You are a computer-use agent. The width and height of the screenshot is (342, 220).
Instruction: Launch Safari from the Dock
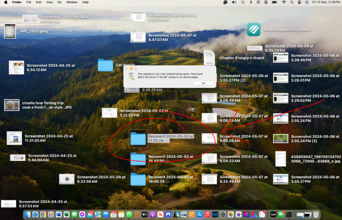click(35, 215)
